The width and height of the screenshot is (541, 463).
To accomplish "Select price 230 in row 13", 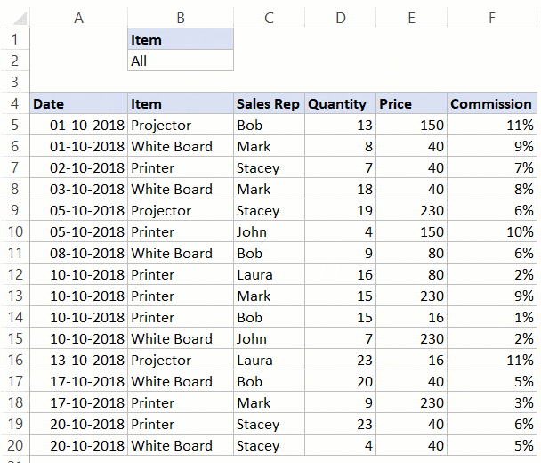I will click(x=412, y=296).
